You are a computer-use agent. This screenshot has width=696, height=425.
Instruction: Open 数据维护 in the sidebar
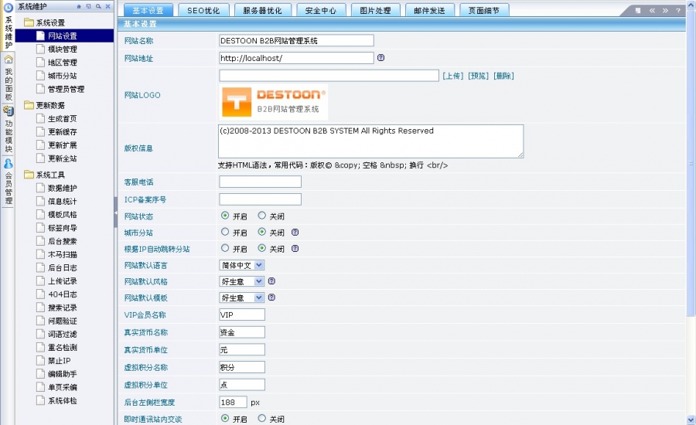tap(62, 188)
